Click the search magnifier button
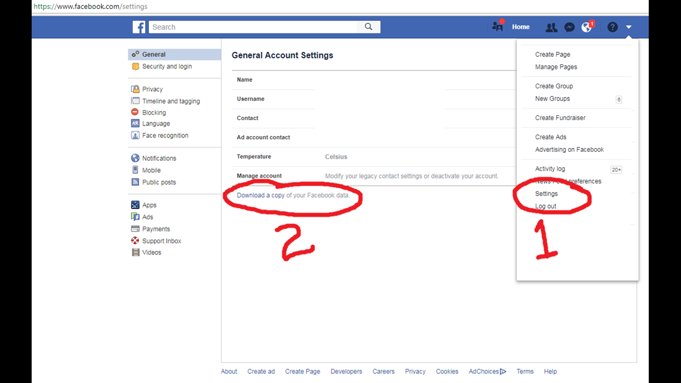The width and height of the screenshot is (681, 383). (x=369, y=27)
